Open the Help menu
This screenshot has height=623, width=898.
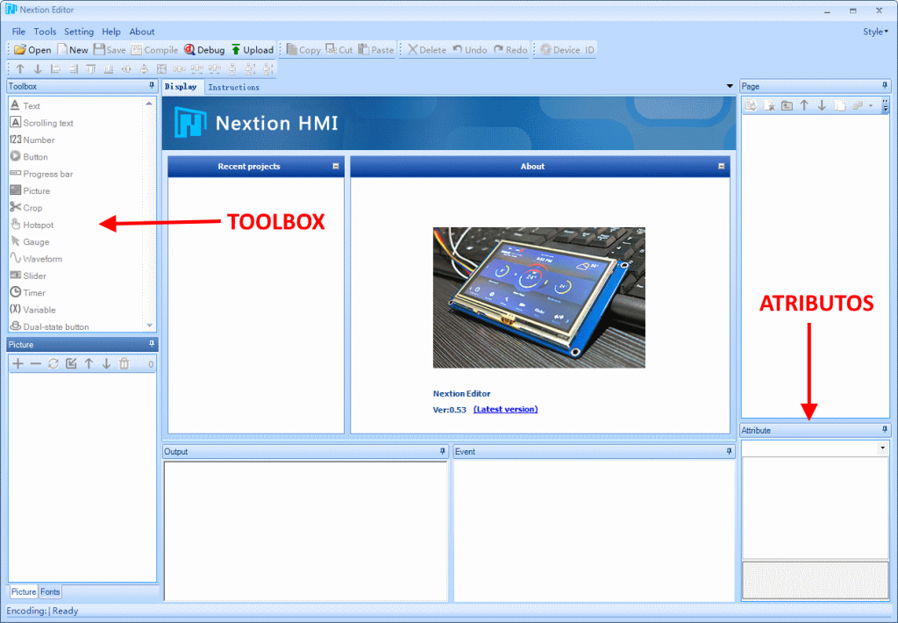click(x=111, y=32)
